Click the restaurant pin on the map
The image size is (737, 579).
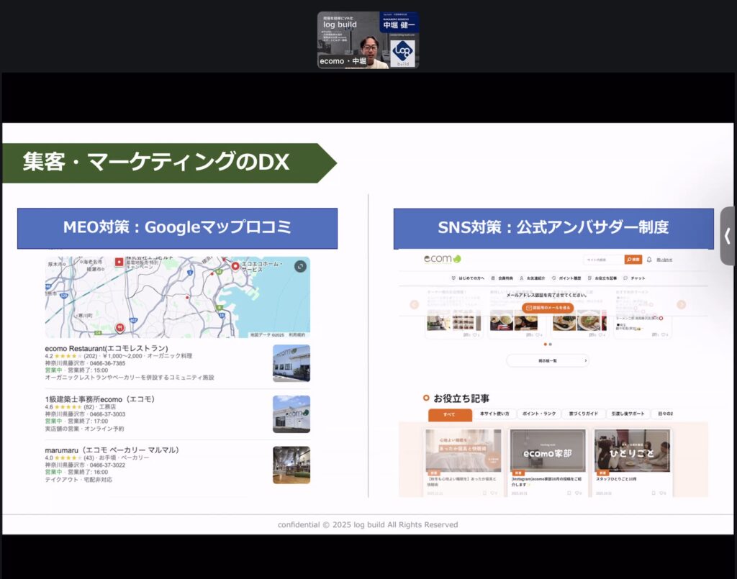[x=119, y=327]
